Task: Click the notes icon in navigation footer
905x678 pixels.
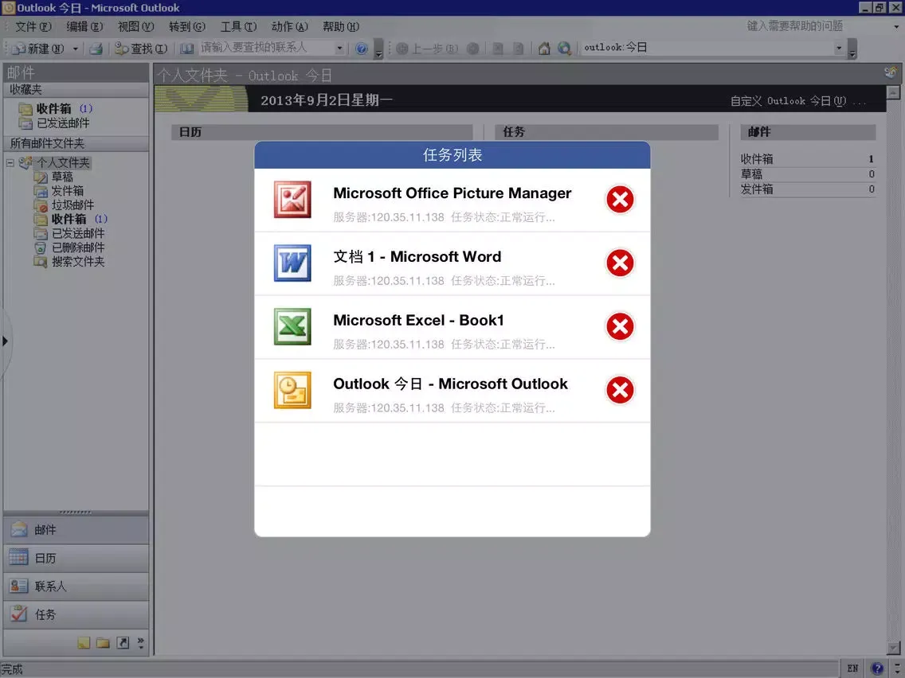Action: (x=84, y=643)
